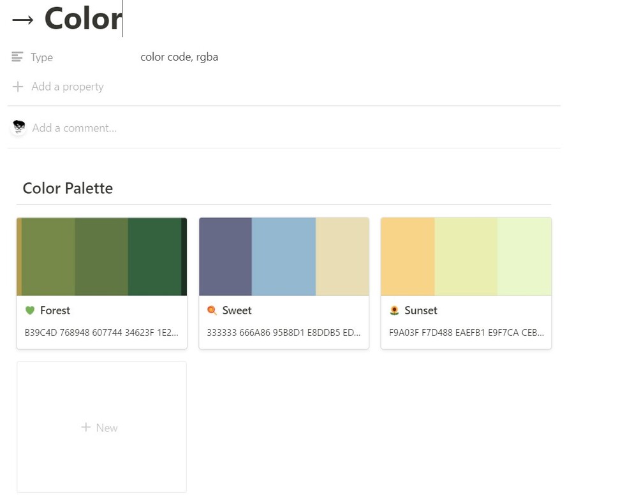The height and width of the screenshot is (496, 641).
Task: Click the light blue swatch in Sweet cover
Action: (283, 256)
